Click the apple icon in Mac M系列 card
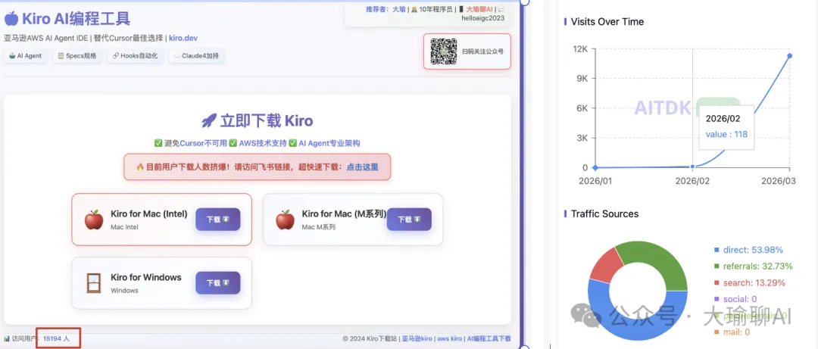Image resolution: width=818 pixels, height=349 pixels. click(x=285, y=220)
